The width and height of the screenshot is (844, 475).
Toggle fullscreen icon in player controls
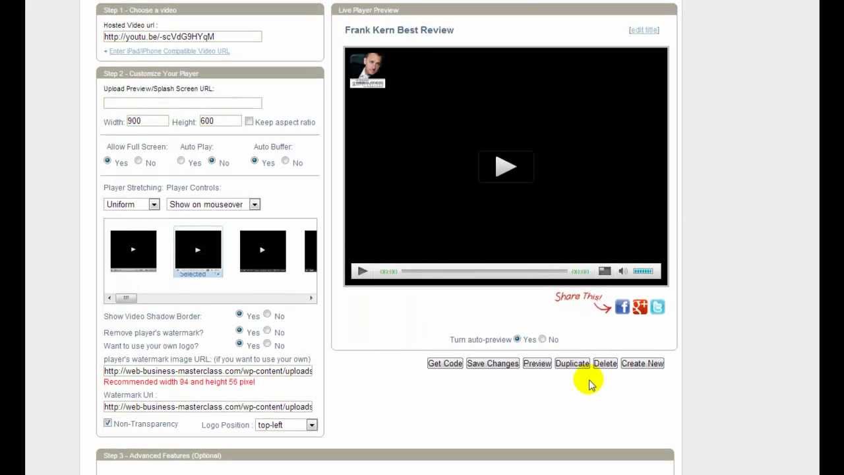pyautogui.click(x=605, y=271)
